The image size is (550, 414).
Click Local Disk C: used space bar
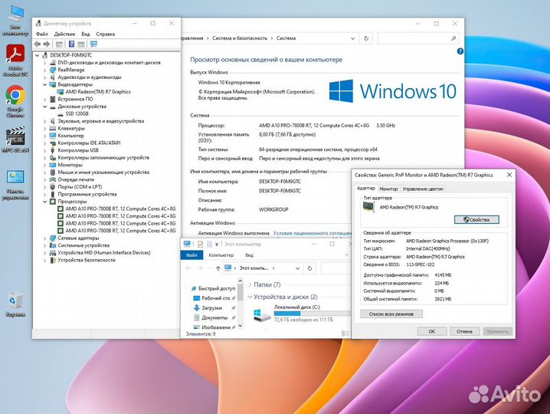point(312,314)
